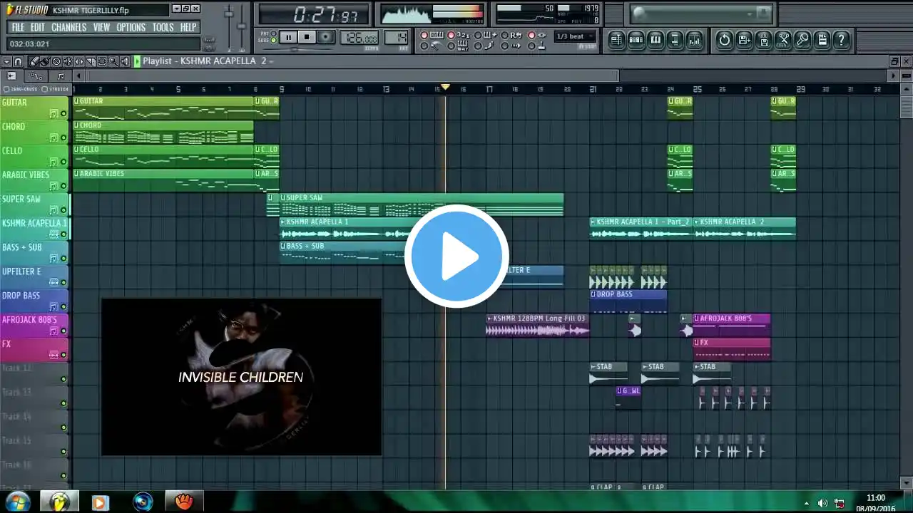Open the Mixer view button
913x513 pixels.
click(693, 40)
